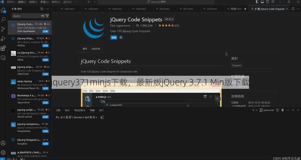The width and height of the screenshot is (301, 160).
Task: Switch to the 183.html tab
Action: 68,9
